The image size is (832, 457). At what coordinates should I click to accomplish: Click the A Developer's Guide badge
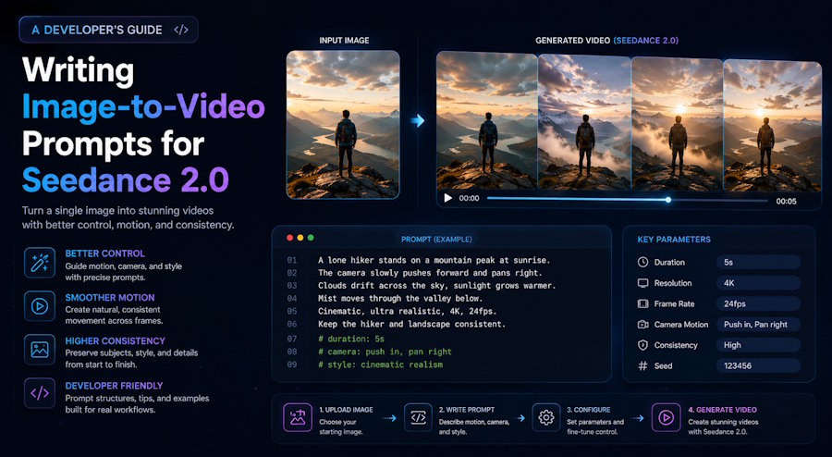(x=108, y=30)
